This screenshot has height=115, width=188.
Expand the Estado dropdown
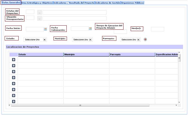44,40
